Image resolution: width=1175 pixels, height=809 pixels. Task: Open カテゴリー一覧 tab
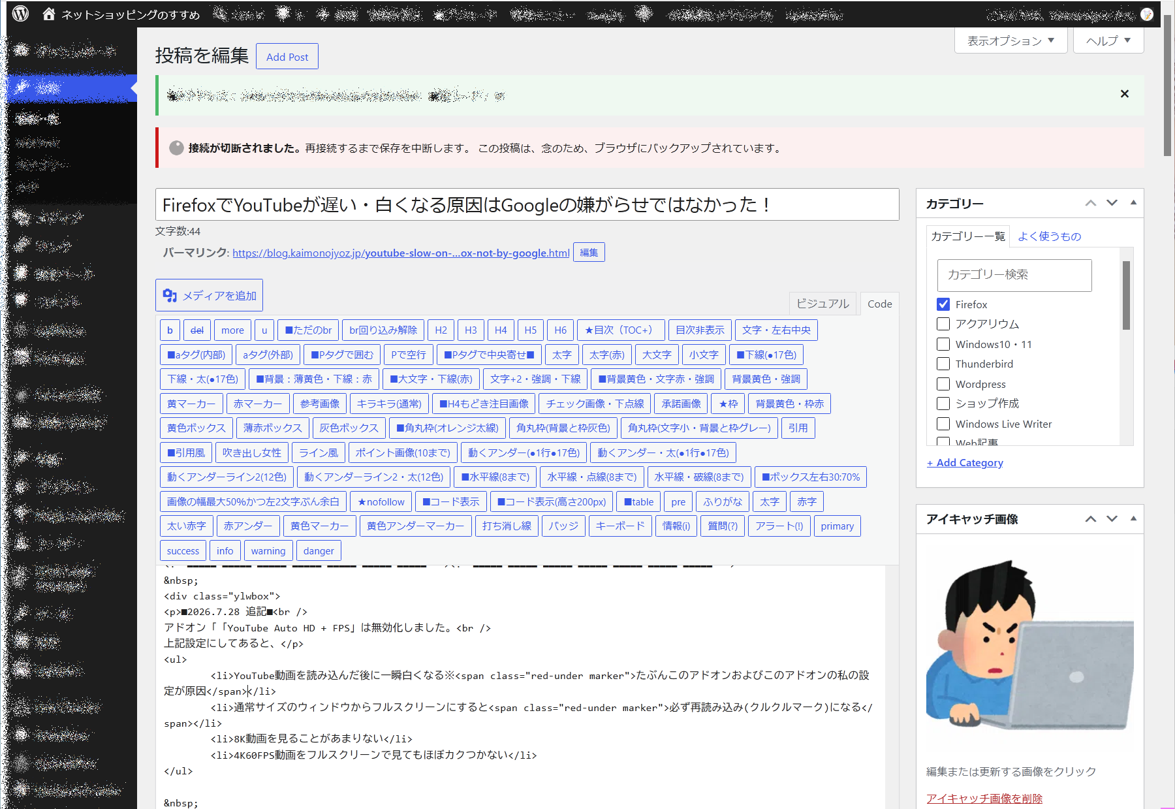coord(967,236)
